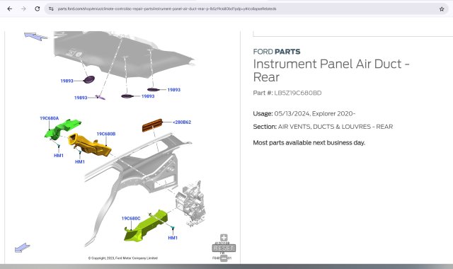Open site information icon in address bar

coord(51,8)
